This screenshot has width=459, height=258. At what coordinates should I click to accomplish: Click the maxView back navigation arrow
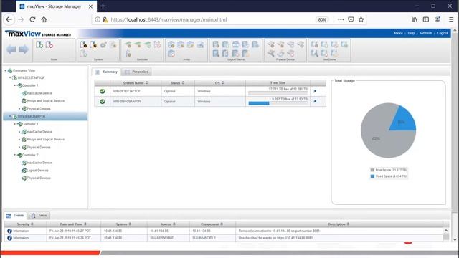[x=11, y=49]
